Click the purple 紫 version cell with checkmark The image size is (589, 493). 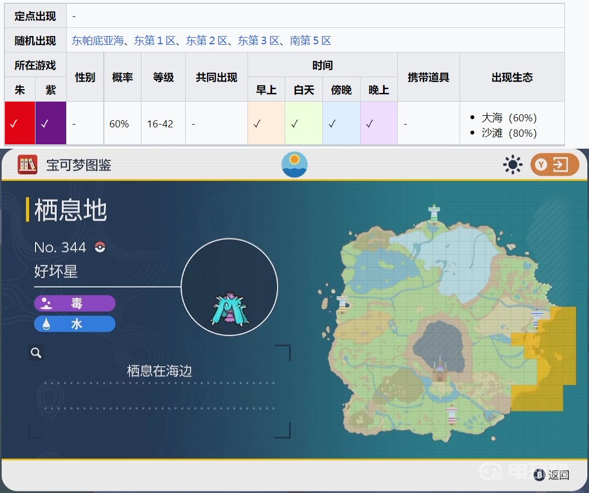click(x=51, y=123)
